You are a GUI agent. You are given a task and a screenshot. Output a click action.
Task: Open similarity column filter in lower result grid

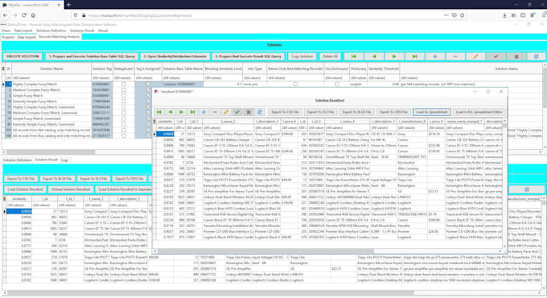pyautogui.click(x=19, y=205)
